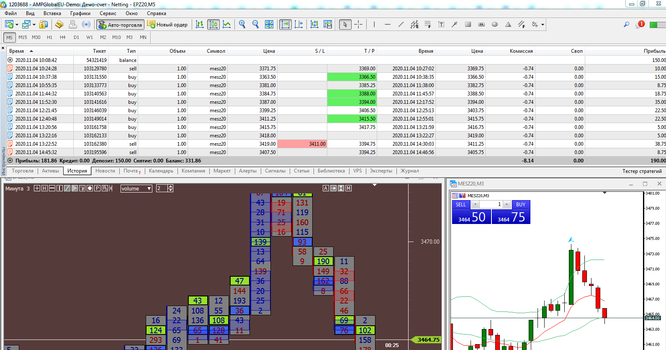Toggle the filled circle button in footprint panel
This screenshot has height=350, width=666.
[x=90, y=188]
